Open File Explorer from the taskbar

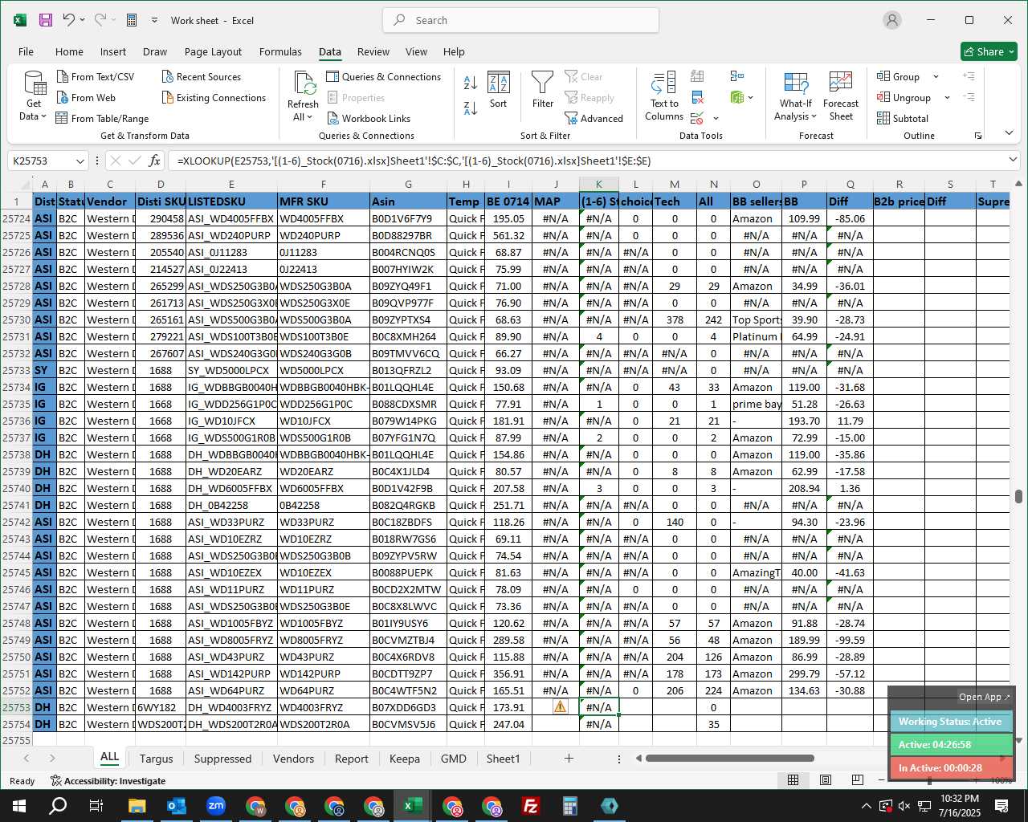click(x=137, y=806)
